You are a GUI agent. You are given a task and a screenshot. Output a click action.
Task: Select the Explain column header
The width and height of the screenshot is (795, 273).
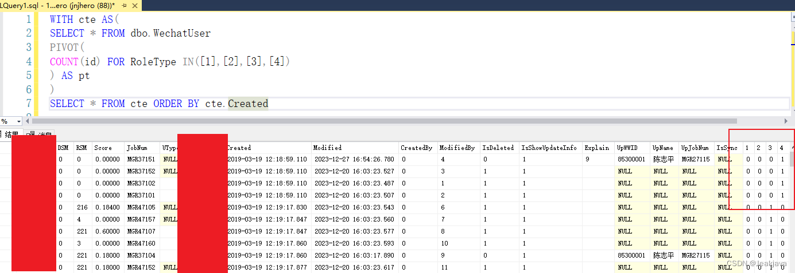point(598,148)
